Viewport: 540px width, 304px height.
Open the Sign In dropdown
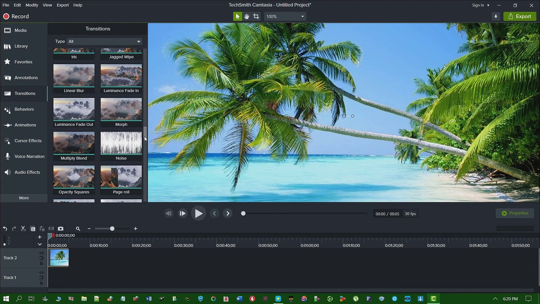481,5
